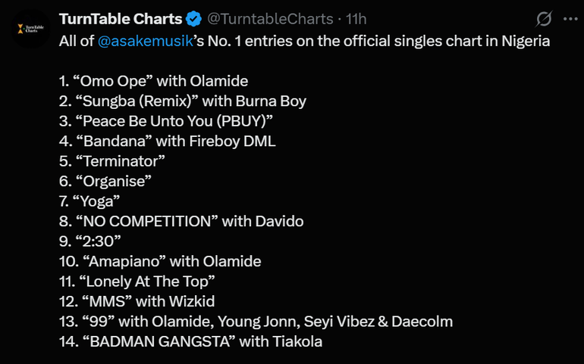Open the three-dot More options menu
The image size is (584, 364).
pyautogui.click(x=570, y=19)
